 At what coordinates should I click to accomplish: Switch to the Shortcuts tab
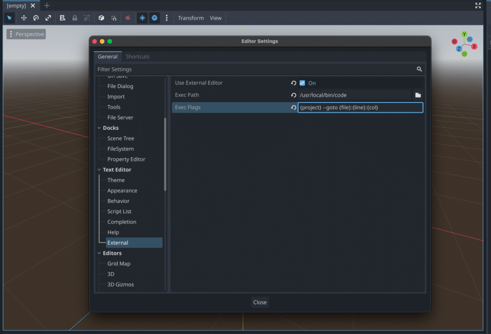point(137,56)
